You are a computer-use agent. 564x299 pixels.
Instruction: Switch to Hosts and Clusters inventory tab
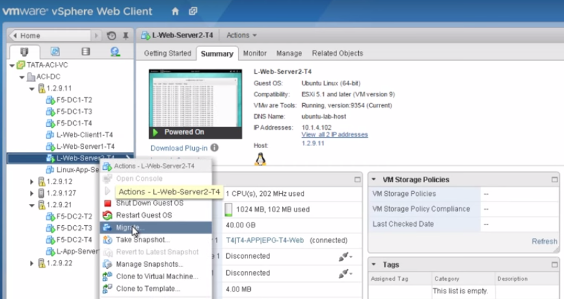tap(25, 52)
